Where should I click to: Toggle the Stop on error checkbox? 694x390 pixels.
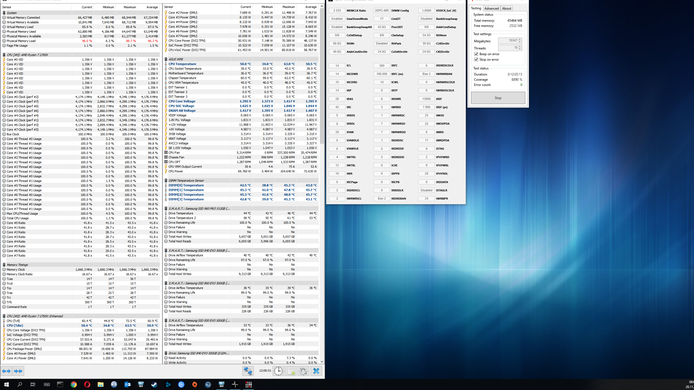coord(476,60)
